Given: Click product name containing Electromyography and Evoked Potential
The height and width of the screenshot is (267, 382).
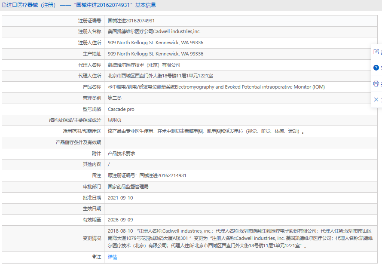Looking at the screenshot, I should pyautogui.click(x=216, y=87).
